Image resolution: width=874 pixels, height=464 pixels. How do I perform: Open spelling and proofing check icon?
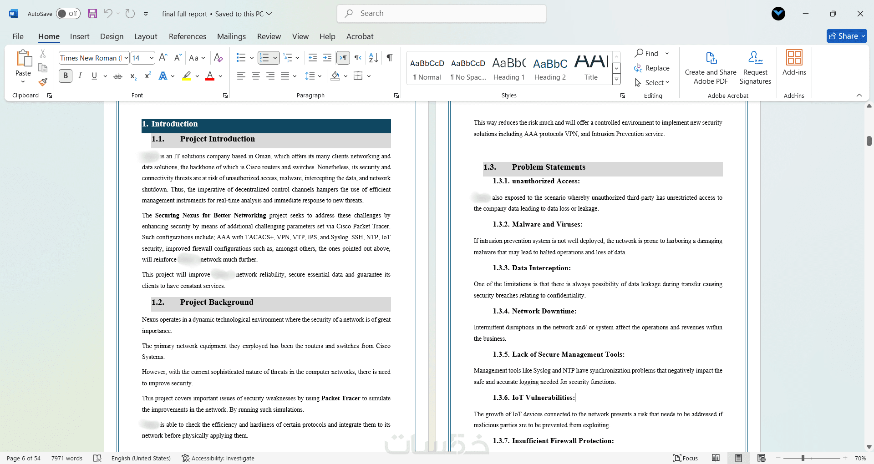[97, 458]
